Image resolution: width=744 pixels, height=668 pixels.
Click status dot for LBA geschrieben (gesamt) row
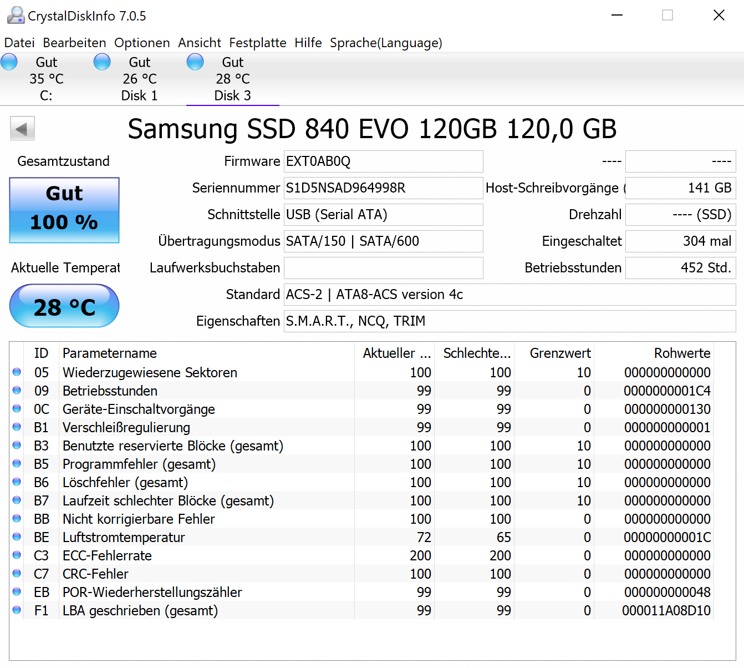click(x=17, y=610)
